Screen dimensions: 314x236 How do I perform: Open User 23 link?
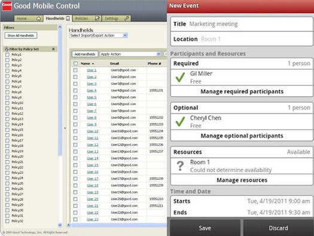point(93,219)
